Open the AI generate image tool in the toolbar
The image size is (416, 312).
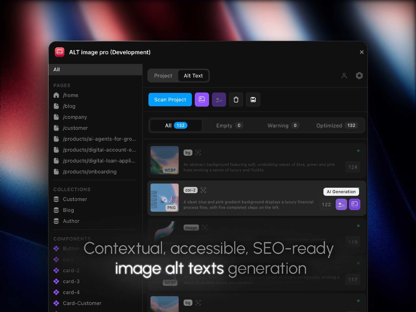(x=202, y=100)
